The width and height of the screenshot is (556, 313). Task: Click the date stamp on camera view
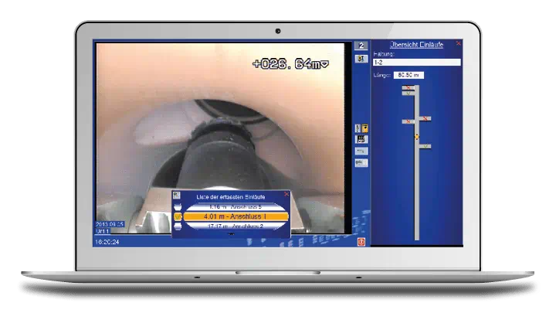coord(109,224)
